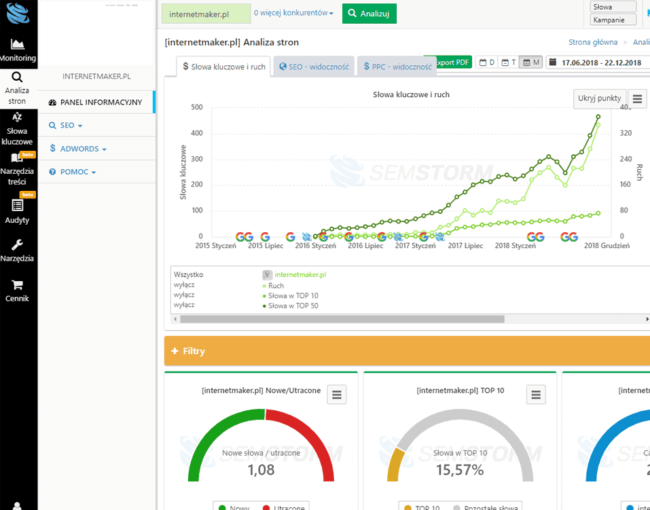Open Słowa kluczowe sidebar section
Screen dimensions: 650x510
[17, 129]
